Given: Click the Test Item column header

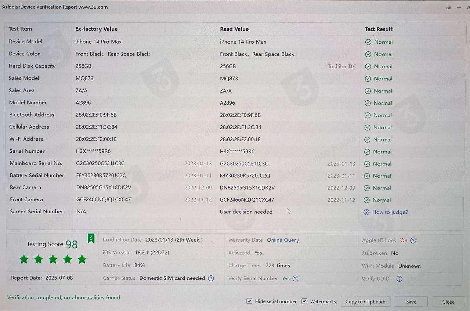Looking at the screenshot, I should 20,29.
